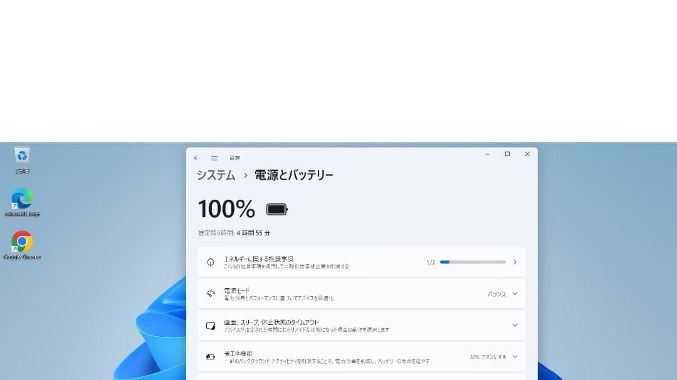677x380 pixels.
Task: Launch the Google Chrome desktop shortcut
Action: click(22, 245)
